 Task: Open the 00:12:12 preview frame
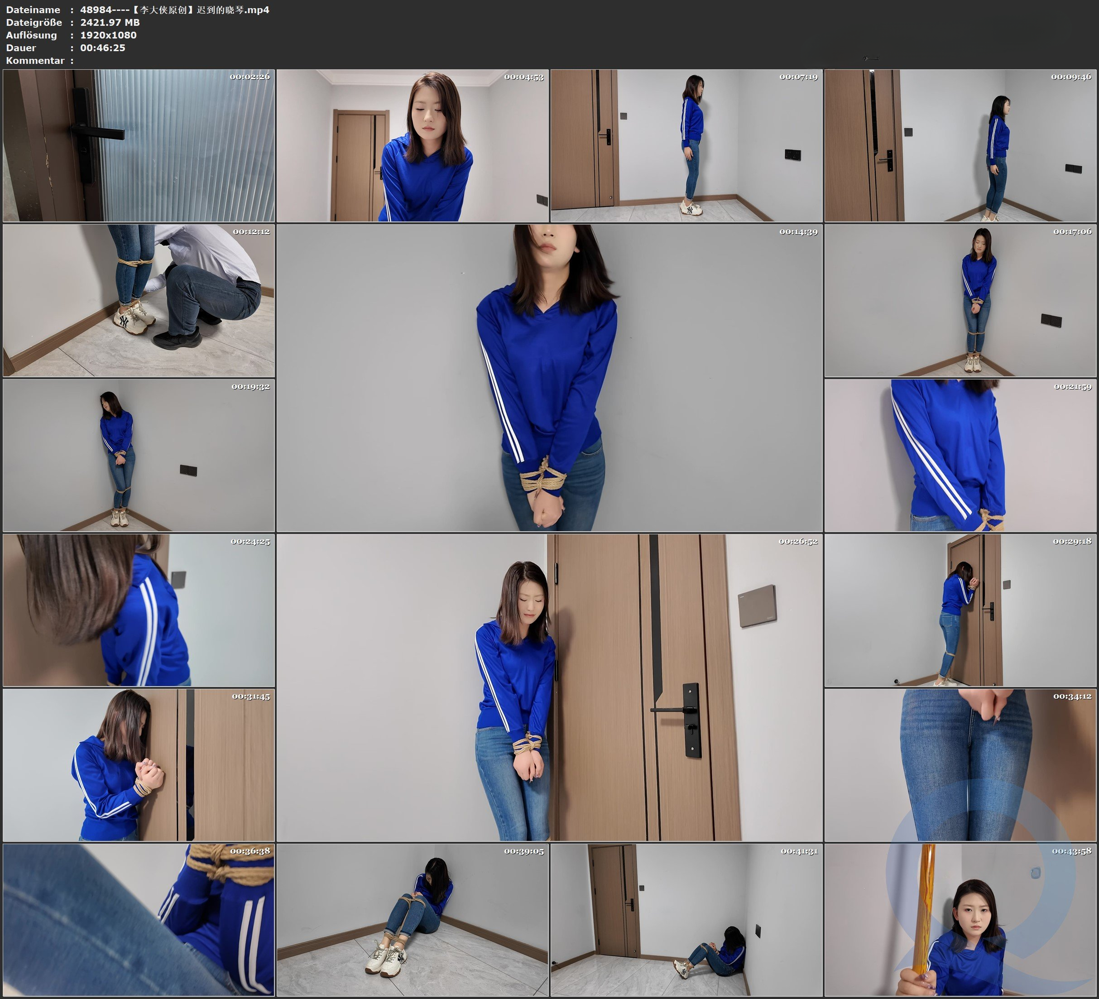pos(139,300)
